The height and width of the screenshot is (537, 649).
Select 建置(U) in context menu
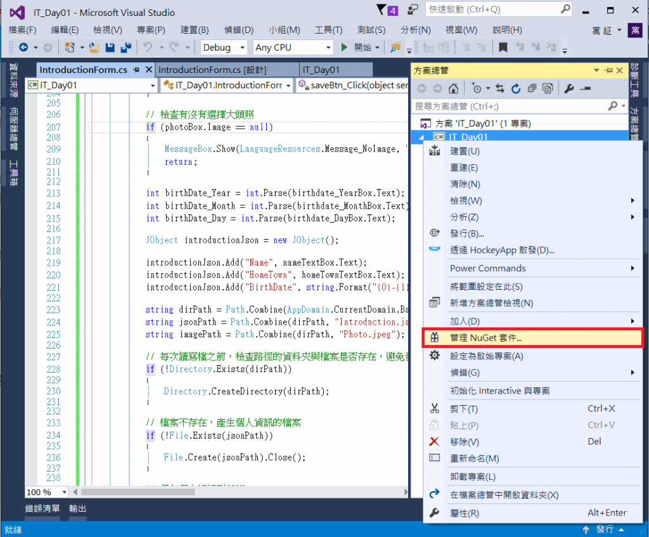coord(532,151)
